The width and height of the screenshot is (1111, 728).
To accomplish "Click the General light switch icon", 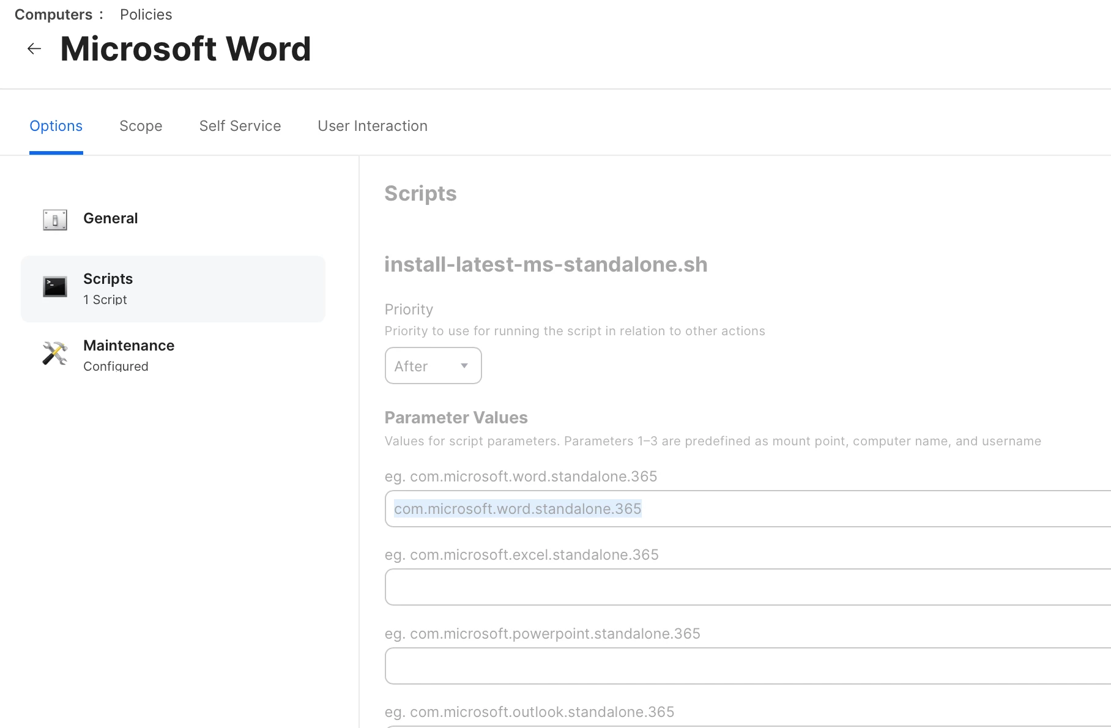I will 55,220.
